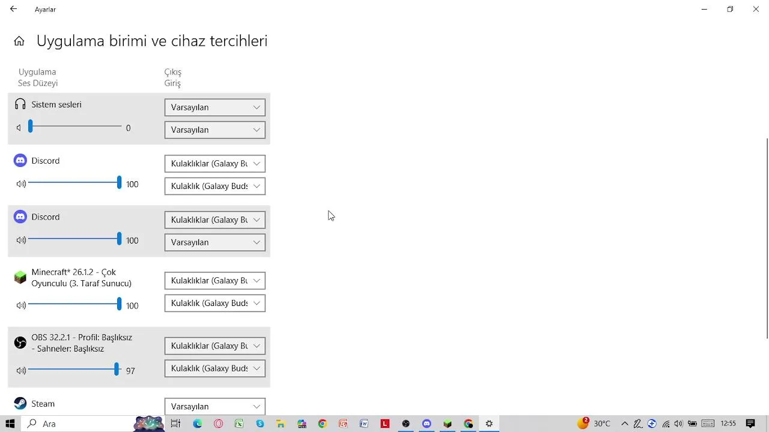
Task: Open Skype from the taskbar
Action: click(x=260, y=424)
